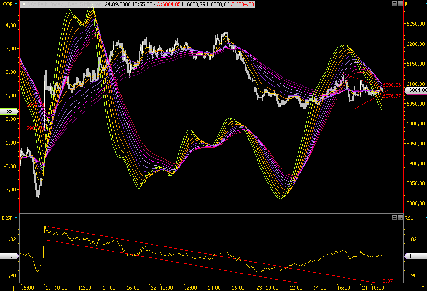The height and width of the screenshot is (291, 427).
Task: Click the 5800,00 price axis label
Action: pos(416,203)
